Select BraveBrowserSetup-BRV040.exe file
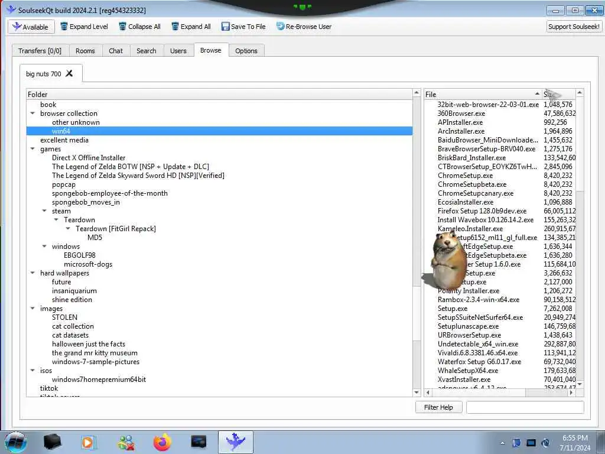Screen dimensions: 605x454 pyautogui.click(x=487, y=149)
